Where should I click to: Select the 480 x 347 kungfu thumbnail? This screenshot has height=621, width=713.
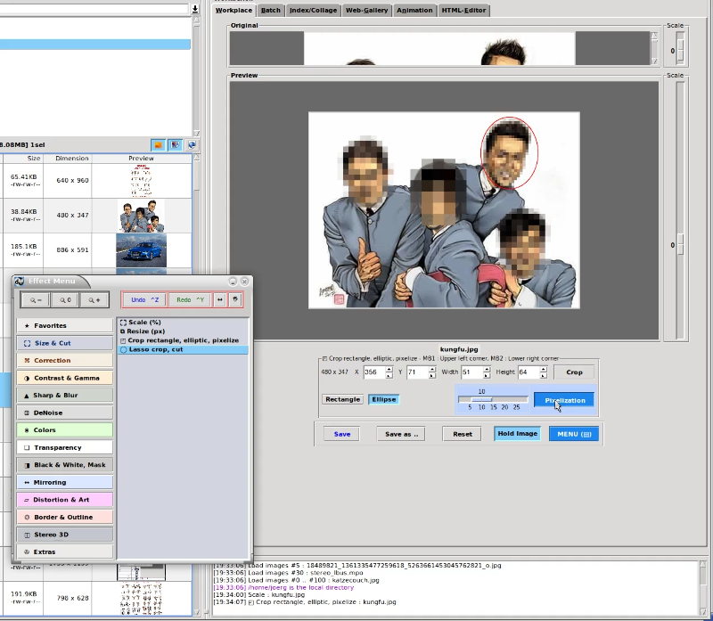pos(141,216)
